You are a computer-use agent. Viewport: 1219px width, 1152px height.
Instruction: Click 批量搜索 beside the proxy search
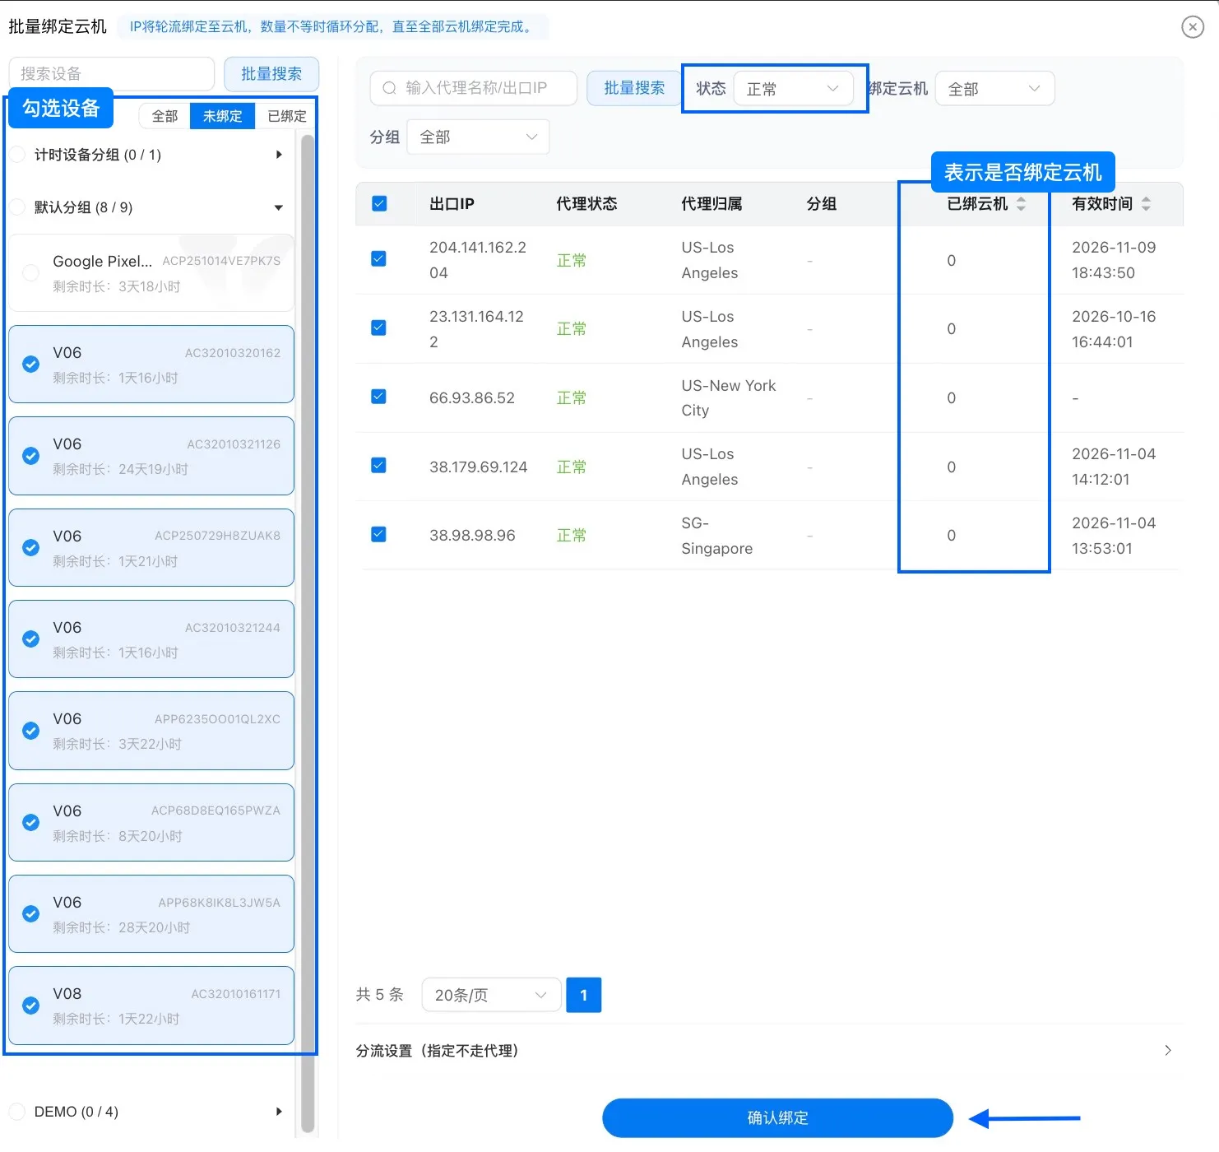[x=634, y=88]
